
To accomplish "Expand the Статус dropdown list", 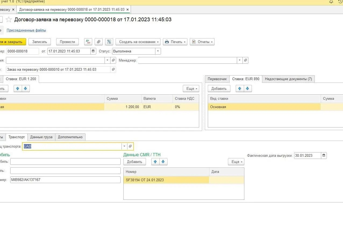I will 158,51.
